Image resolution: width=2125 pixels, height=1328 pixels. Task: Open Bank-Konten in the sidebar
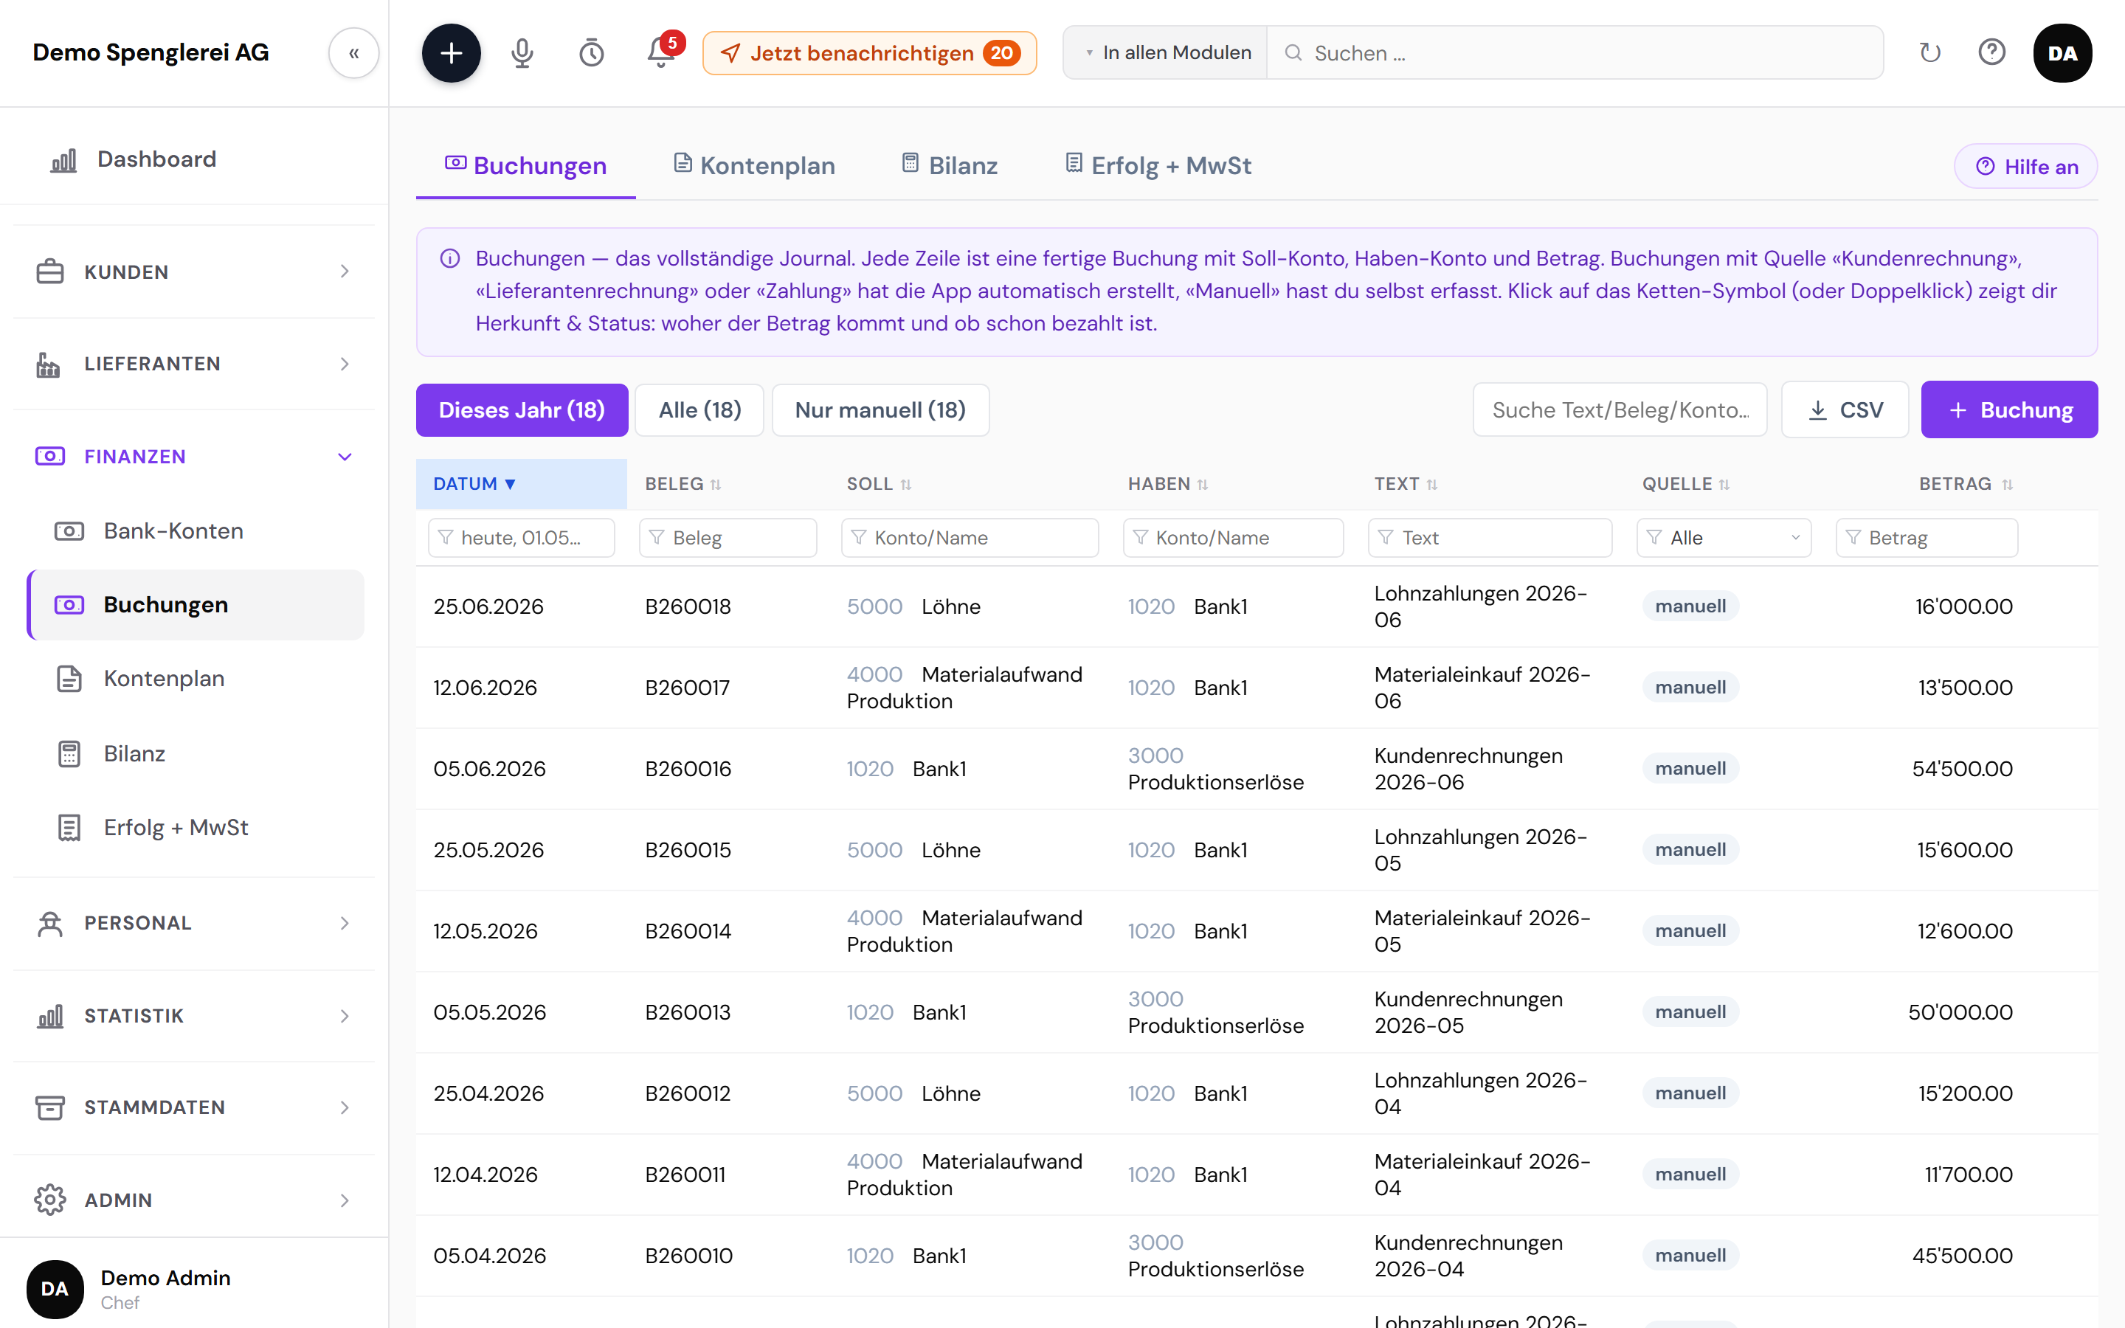pos(195,530)
